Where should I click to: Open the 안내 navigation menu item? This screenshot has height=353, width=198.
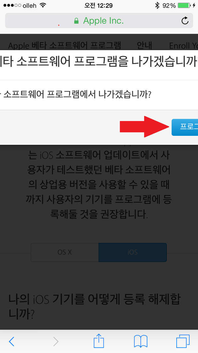(x=144, y=45)
